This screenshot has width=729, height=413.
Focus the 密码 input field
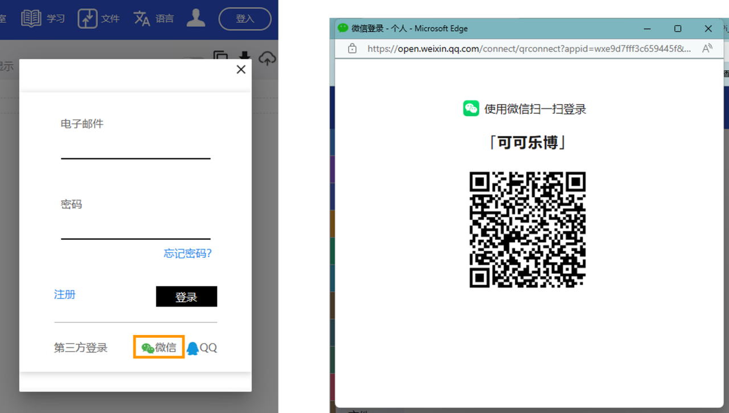(136, 228)
